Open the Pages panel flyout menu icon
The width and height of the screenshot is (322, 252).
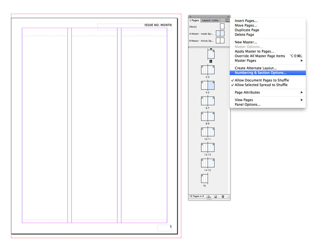point(227,20)
